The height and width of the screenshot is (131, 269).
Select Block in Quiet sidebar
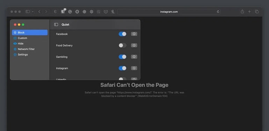click(30, 32)
